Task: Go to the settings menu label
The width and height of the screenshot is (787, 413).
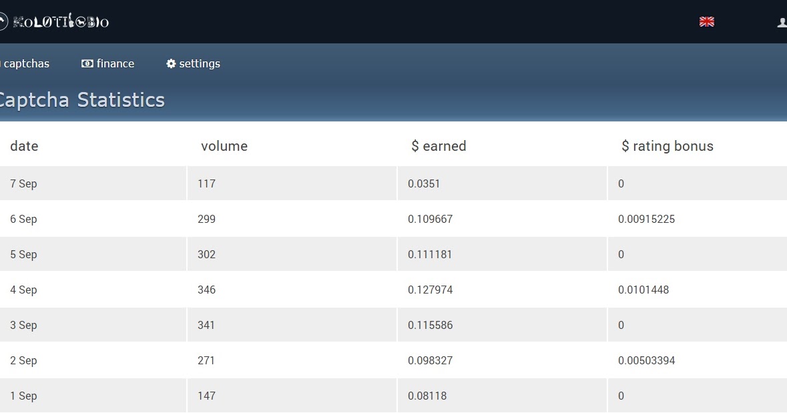Action: coord(200,63)
